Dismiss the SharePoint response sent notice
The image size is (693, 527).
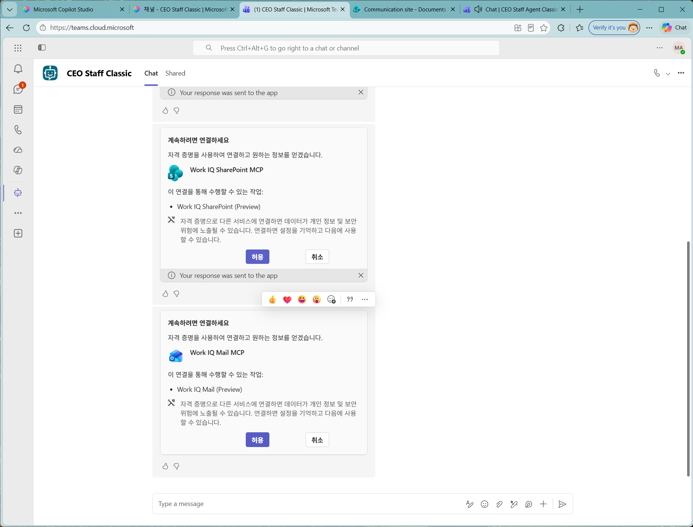tap(361, 275)
